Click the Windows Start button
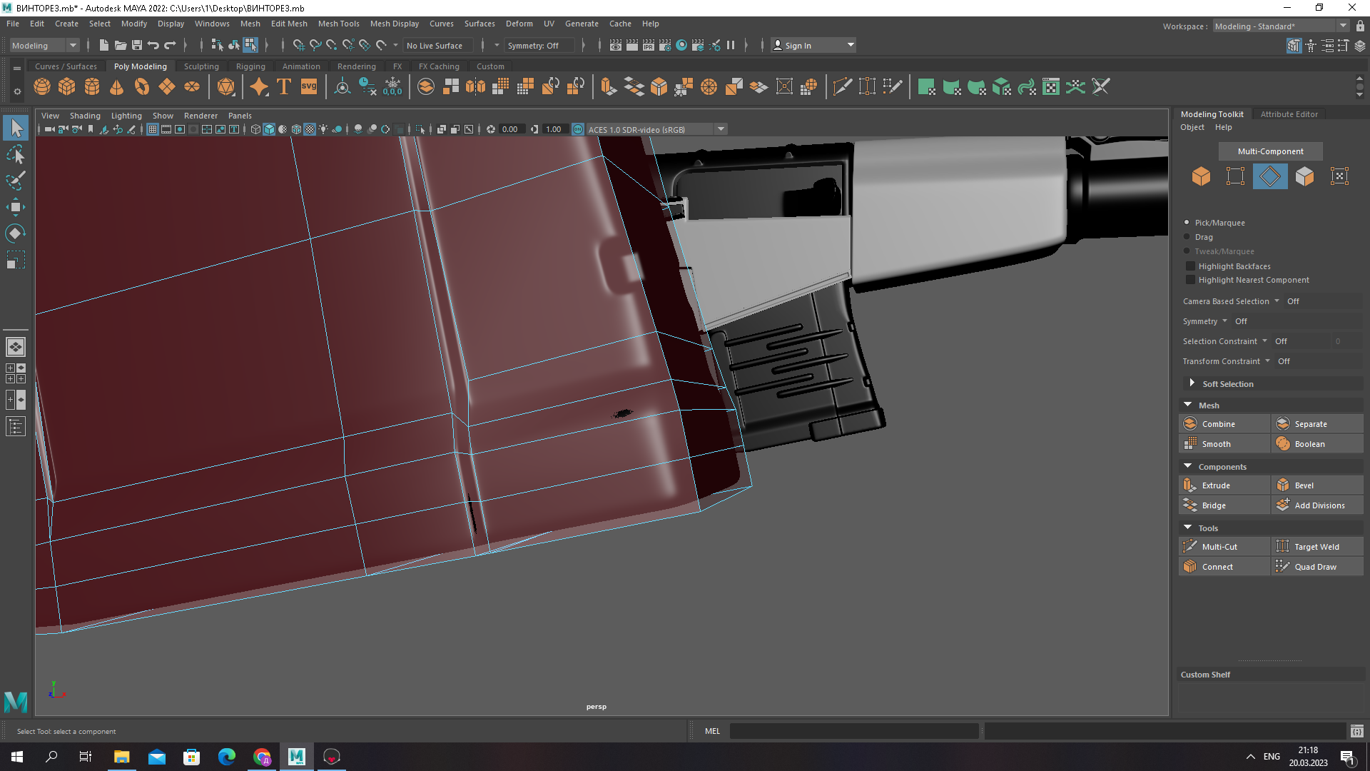 click(x=17, y=757)
